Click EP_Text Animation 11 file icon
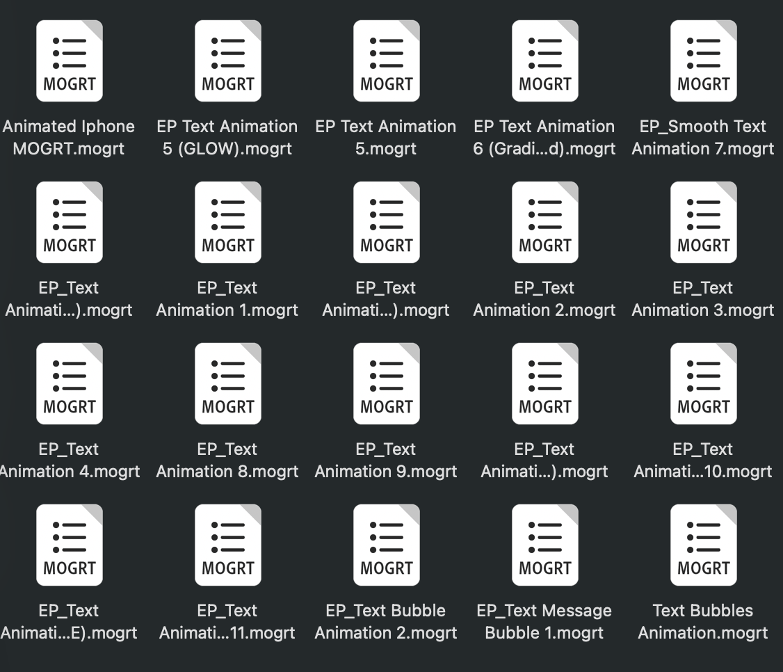 click(x=228, y=545)
